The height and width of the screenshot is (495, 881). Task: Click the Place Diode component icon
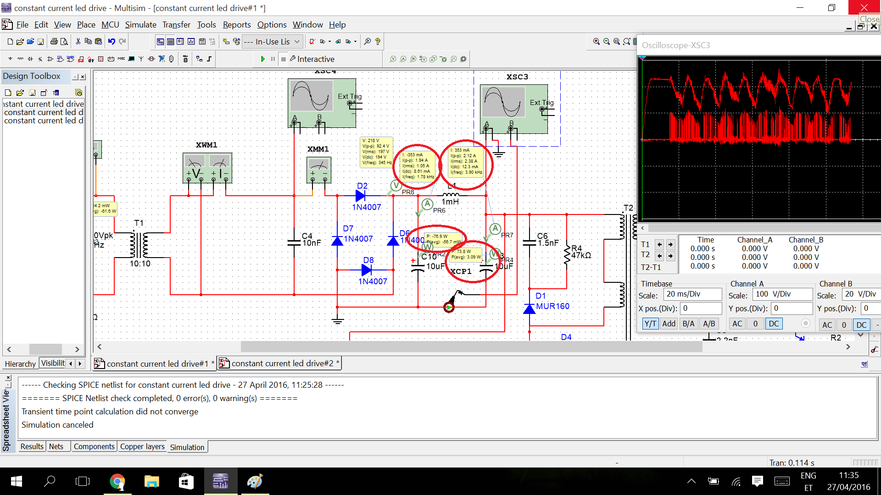[x=30, y=59]
